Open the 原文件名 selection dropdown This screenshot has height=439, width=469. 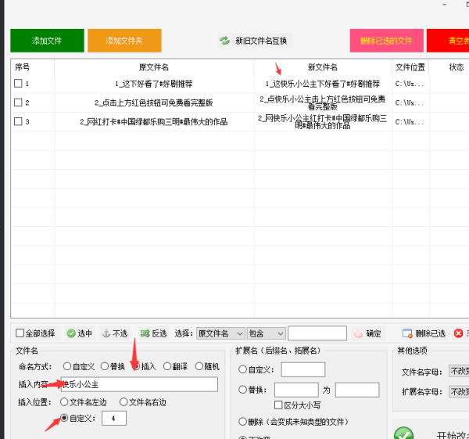(x=220, y=333)
